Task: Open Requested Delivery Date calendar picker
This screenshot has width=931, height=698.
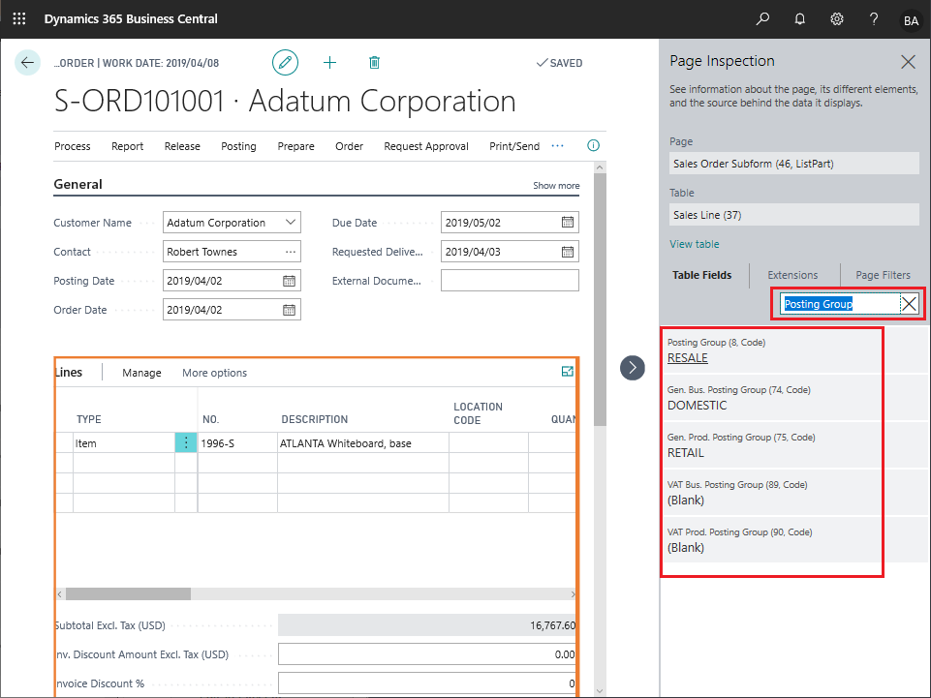Action: click(568, 251)
